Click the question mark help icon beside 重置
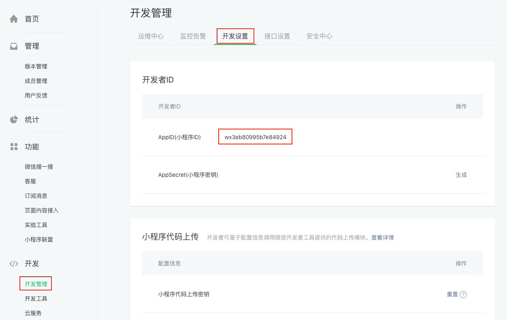This screenshot has height=320, width=507. (463, 295)
